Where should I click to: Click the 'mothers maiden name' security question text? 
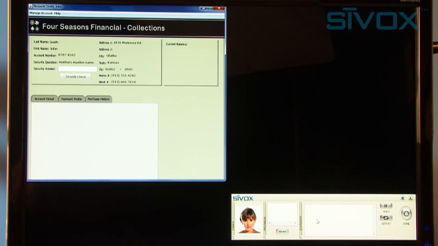76,63
